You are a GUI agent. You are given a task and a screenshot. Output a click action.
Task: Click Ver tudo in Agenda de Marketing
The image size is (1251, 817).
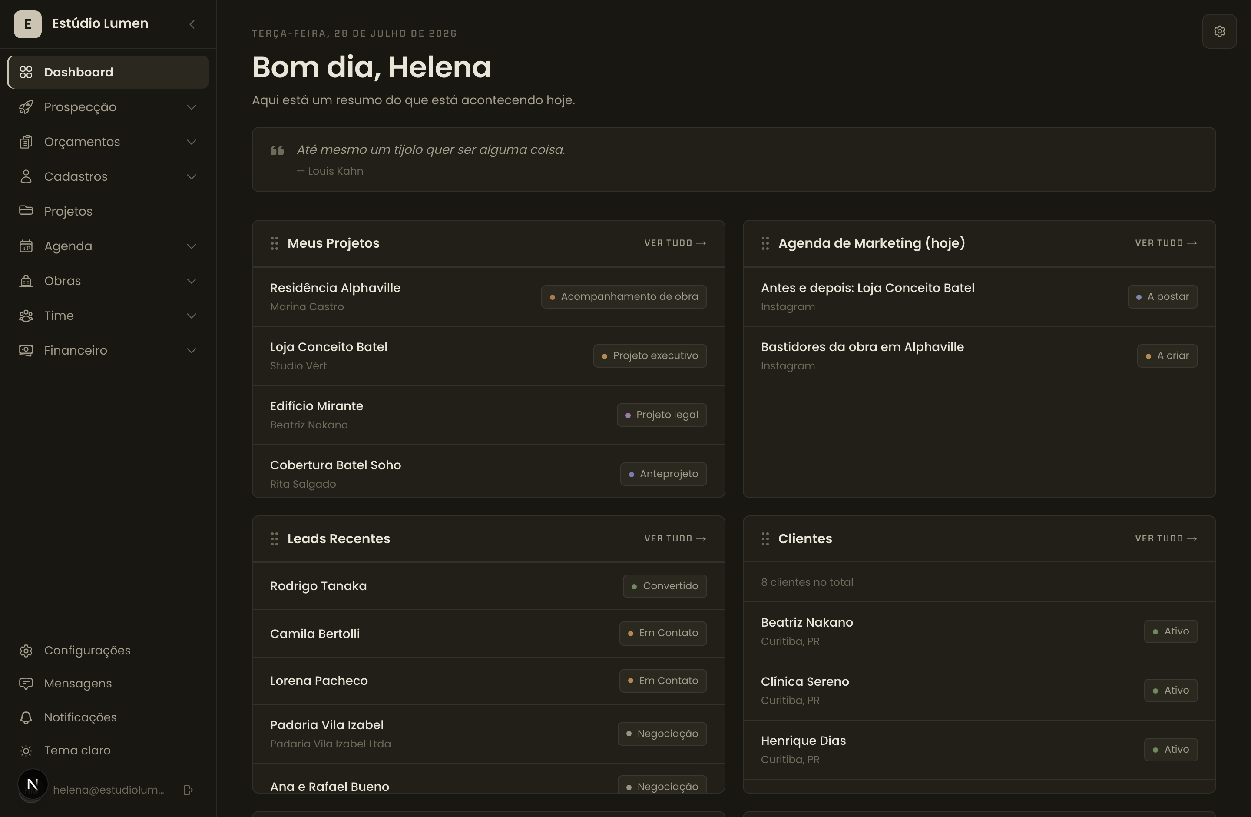(1166, 243)
